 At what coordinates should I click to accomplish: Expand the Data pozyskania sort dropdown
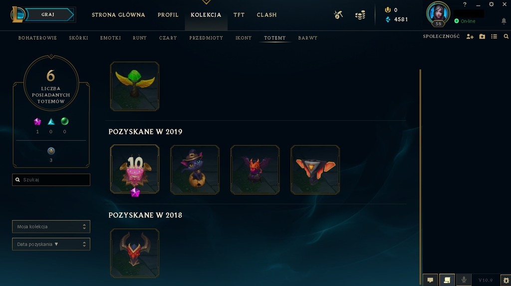[x=51, y=244]
